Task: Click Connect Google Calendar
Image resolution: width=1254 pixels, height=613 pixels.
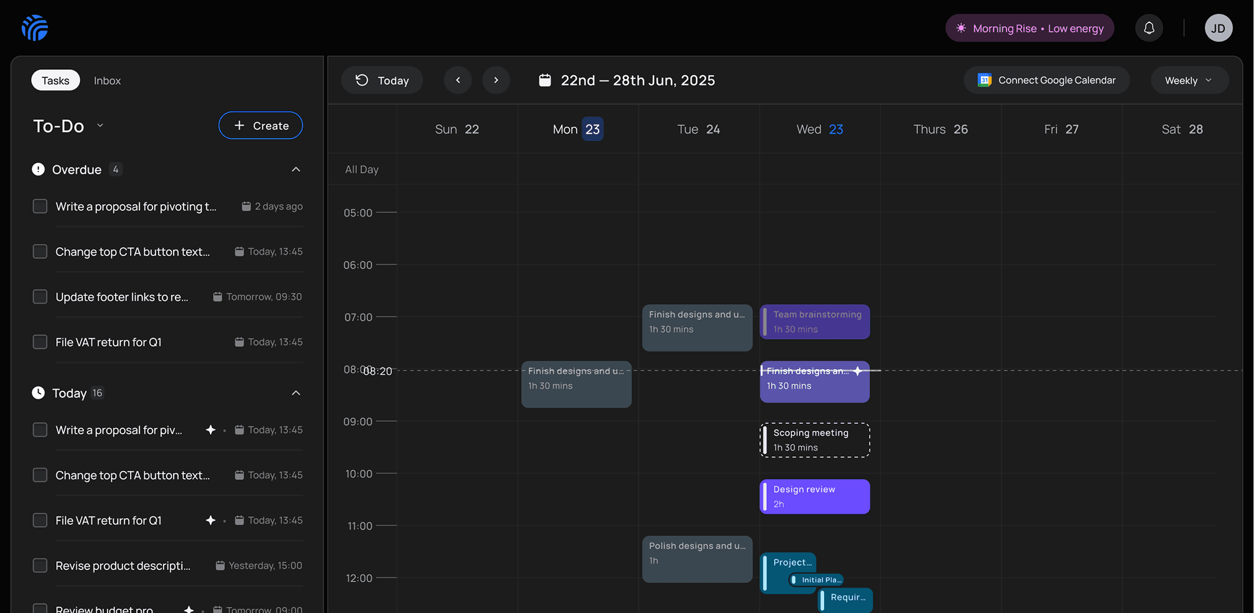Action: tap(1046, 80)
